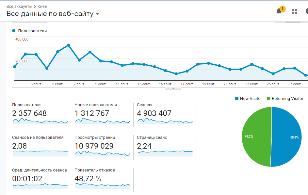Click the 'Страниц/сеанс' sparkline chart
The height and width of the screenshot is (195, 308).
click(165, 154)
